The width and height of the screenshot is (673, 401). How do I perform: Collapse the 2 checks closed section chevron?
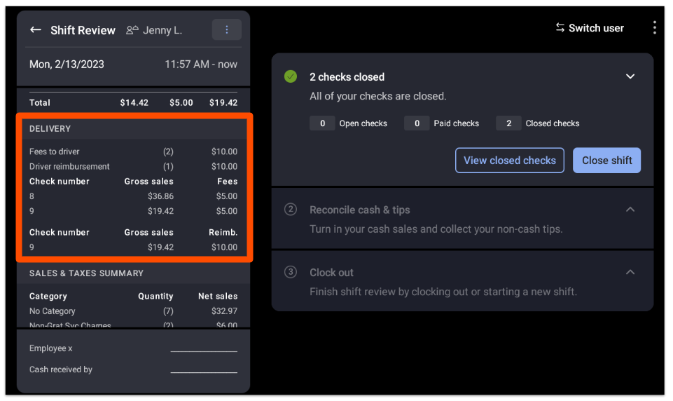pyautogui.click(x=630, y=76)
